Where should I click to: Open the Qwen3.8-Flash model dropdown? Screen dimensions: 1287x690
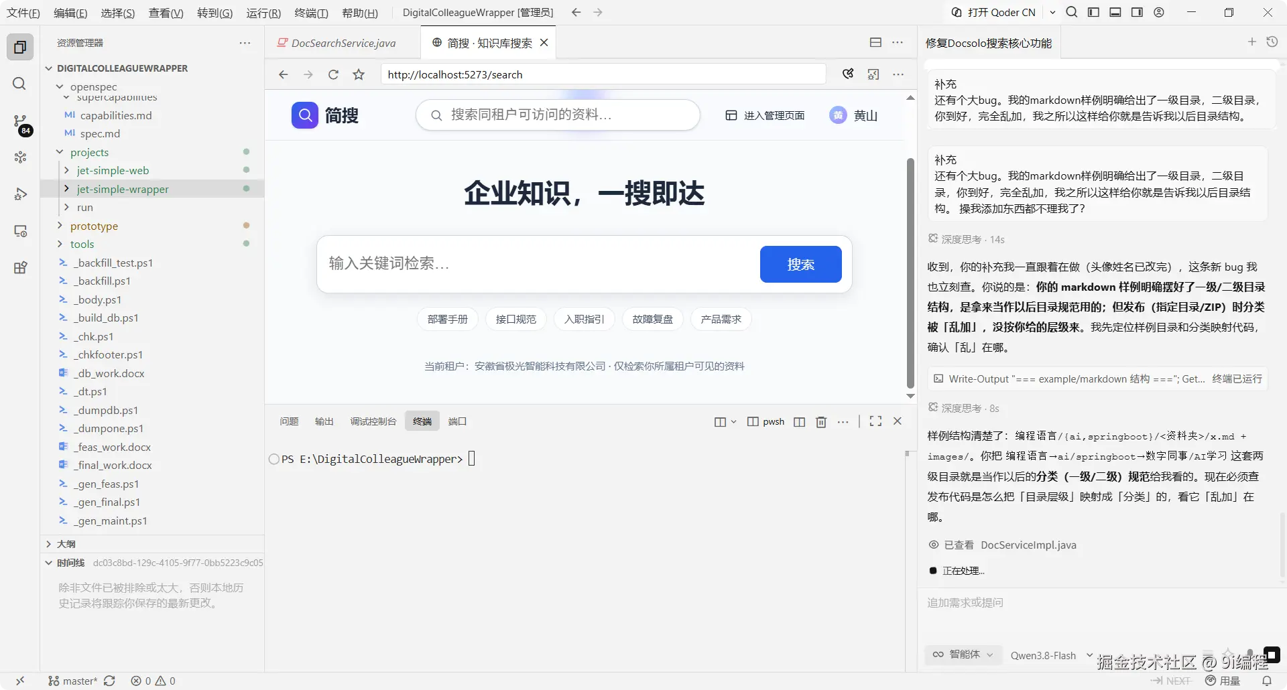tap(1051, 655)
